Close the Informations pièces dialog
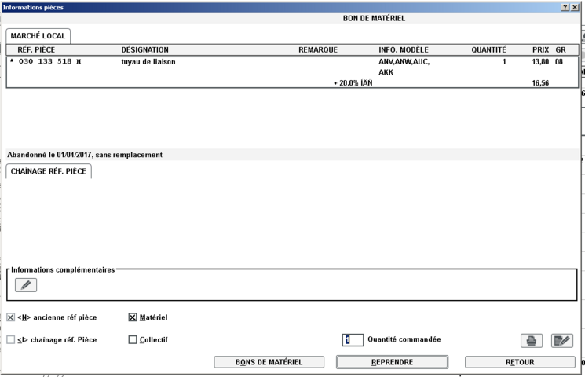Viewport: 585px width, 377px height. point(576,6)
